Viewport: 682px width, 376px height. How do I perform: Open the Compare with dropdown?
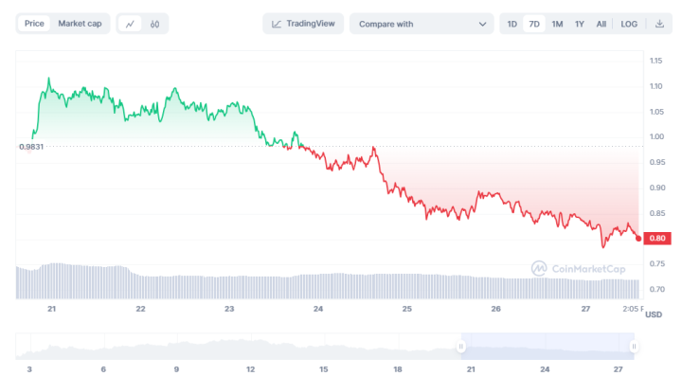coord(422,24)
